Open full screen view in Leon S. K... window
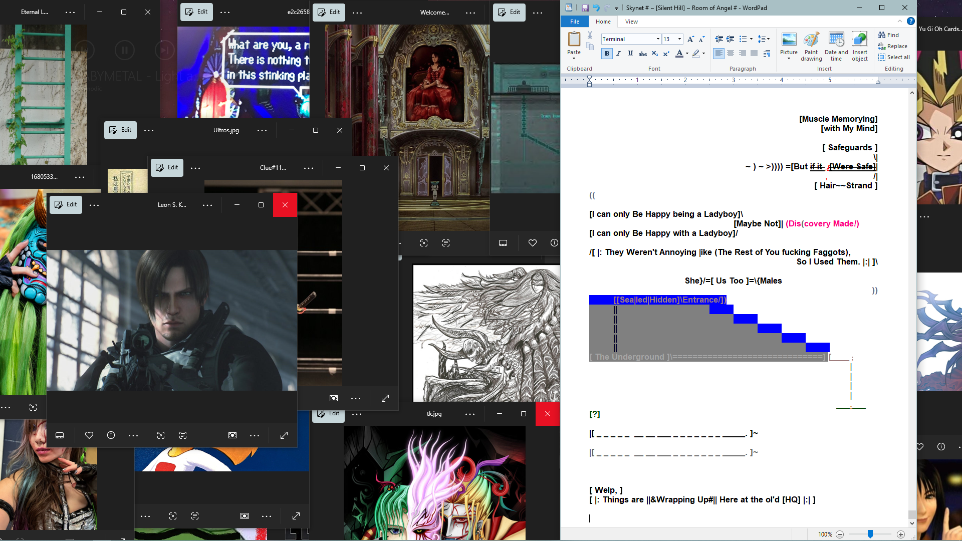 coord(284,435)
